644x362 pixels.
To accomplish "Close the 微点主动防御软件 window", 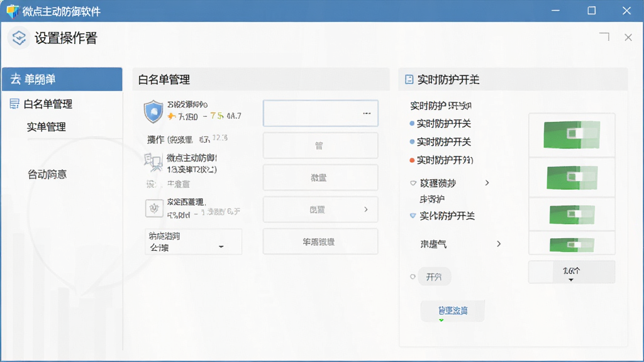I will click(x=626, y=11).
